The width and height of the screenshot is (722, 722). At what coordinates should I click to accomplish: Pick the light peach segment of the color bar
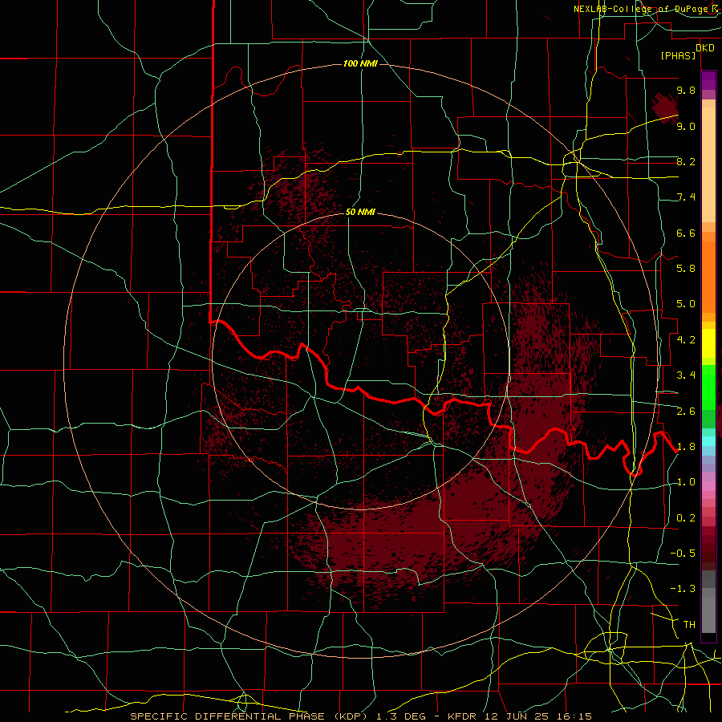tap(708, 166)
